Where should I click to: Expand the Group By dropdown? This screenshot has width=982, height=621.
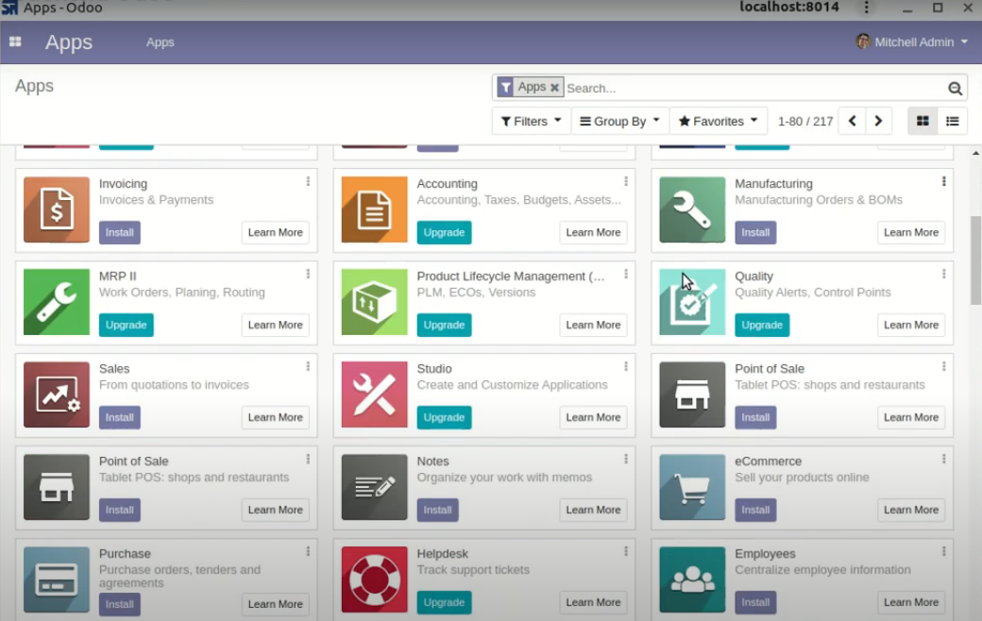tap(620, 121)
